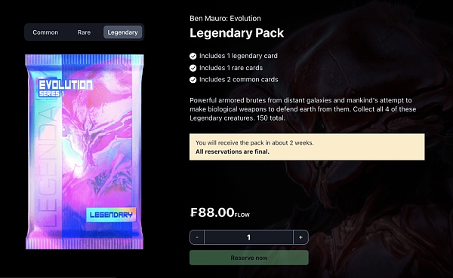Switch to the Common pack tab
The height and width of the screenshot is (278, 453).
coord(45,32)
